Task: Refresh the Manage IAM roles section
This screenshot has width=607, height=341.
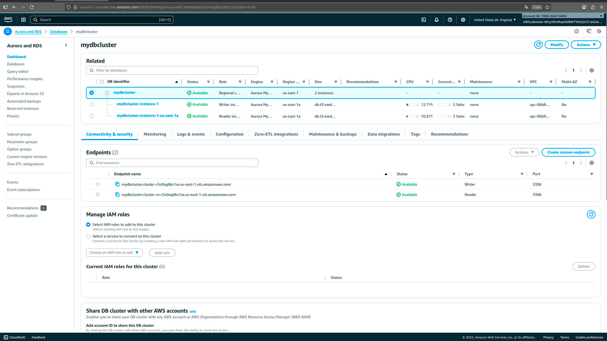Action: click(591, 215)
